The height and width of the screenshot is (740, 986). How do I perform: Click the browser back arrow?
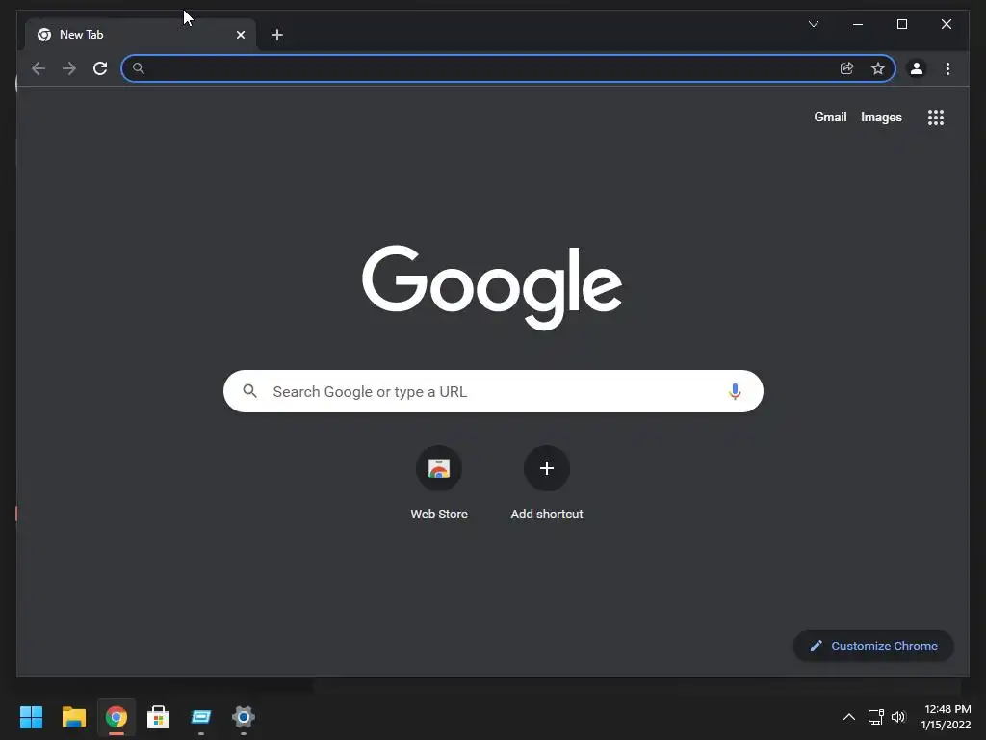(x=39, y=68)
